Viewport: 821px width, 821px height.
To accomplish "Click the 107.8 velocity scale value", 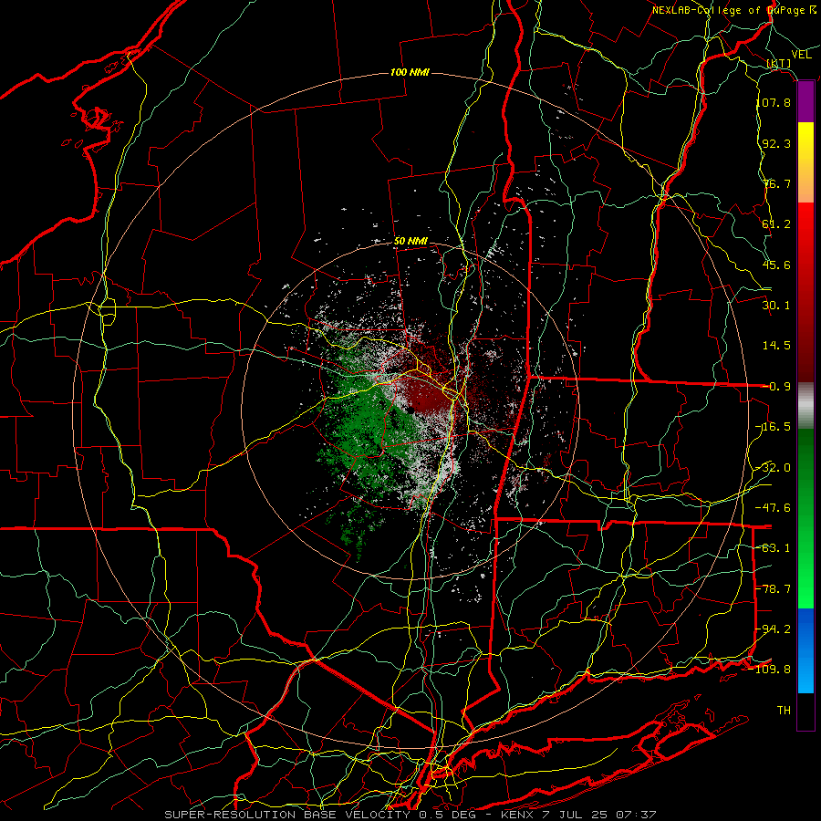I will click(774, 102).
